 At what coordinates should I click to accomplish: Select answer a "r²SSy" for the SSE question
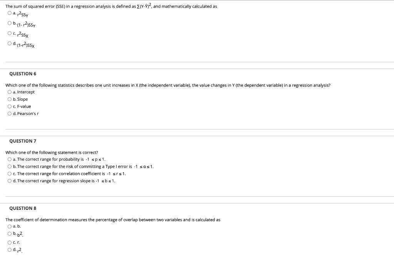[9, 13]
